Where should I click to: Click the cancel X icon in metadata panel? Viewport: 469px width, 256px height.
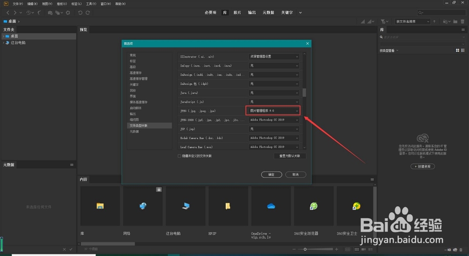click(x=64, y=249)
